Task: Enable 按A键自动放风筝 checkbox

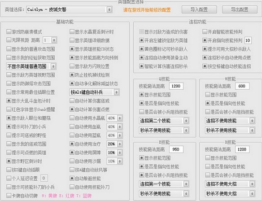Action: click(72, 170)
